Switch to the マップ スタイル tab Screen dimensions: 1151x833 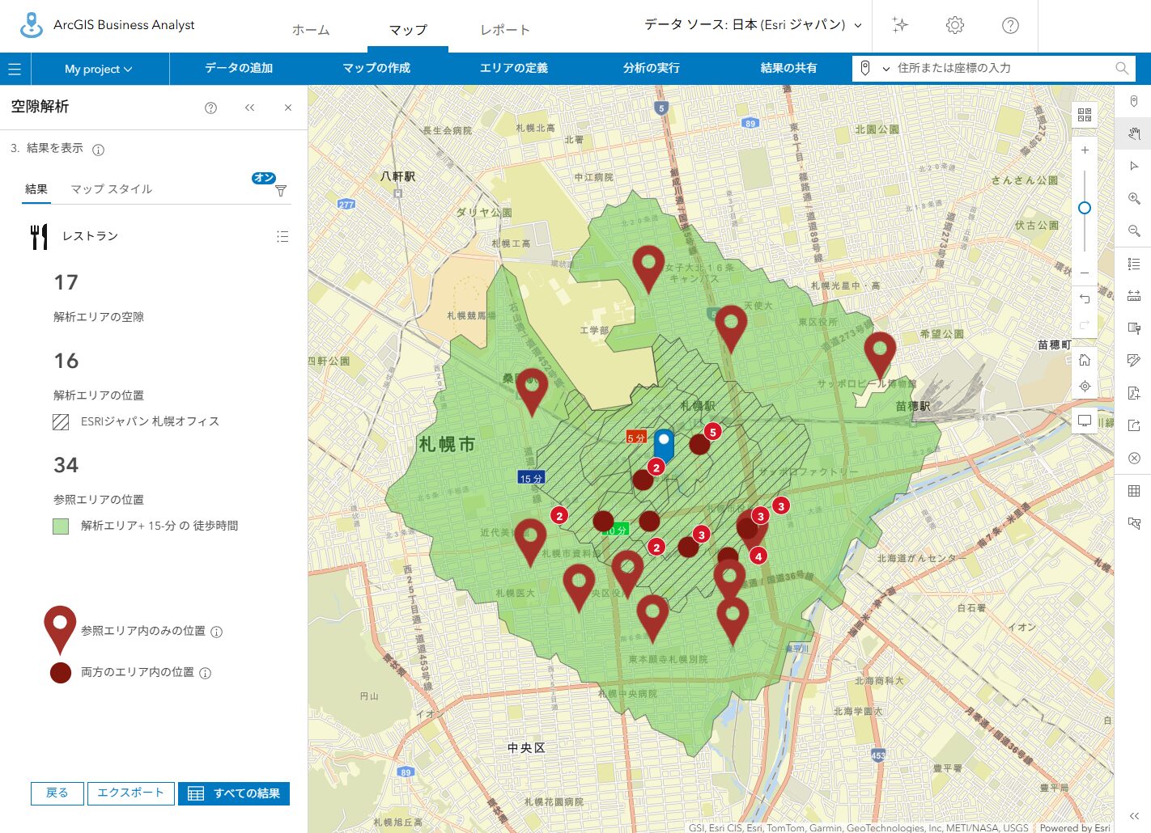[111, 189]
